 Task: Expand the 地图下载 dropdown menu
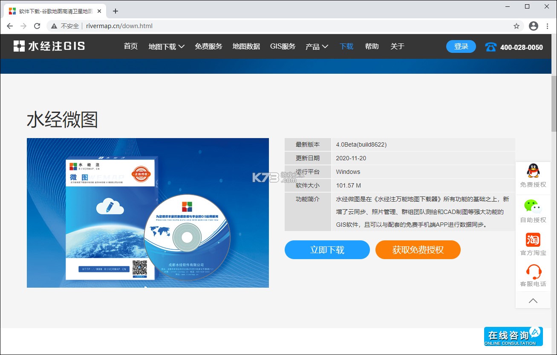pos(166,46)
